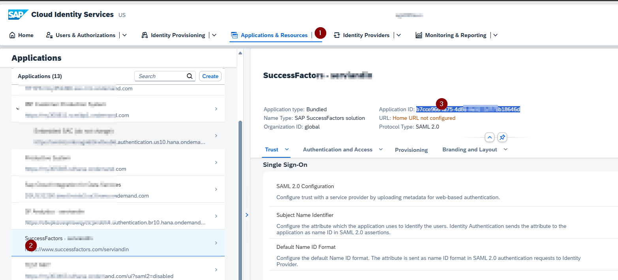Click the magnifier icon in Applications search

[x=190, y=76]
